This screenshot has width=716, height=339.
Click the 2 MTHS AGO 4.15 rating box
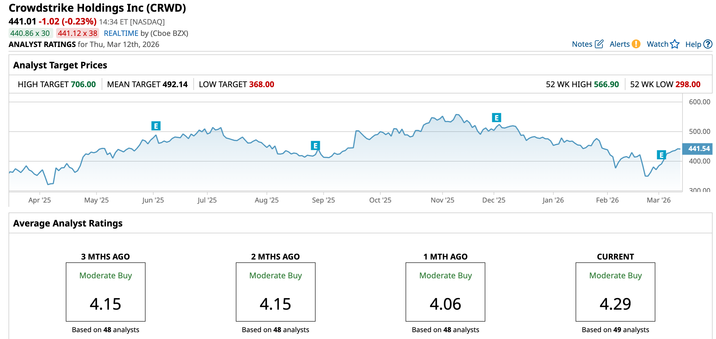[x=275, y=292]
